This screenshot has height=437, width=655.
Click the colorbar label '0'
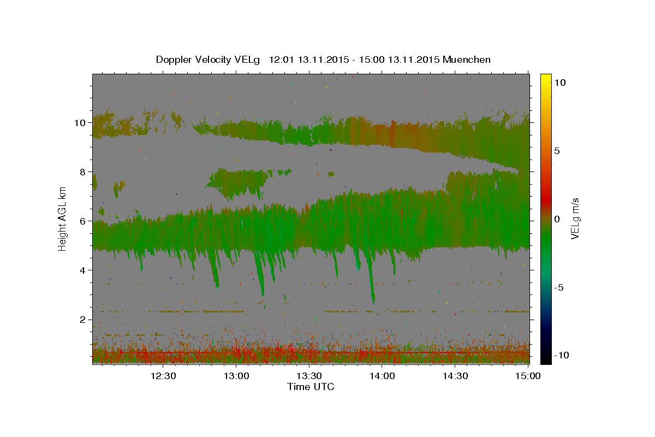[557, 219]
